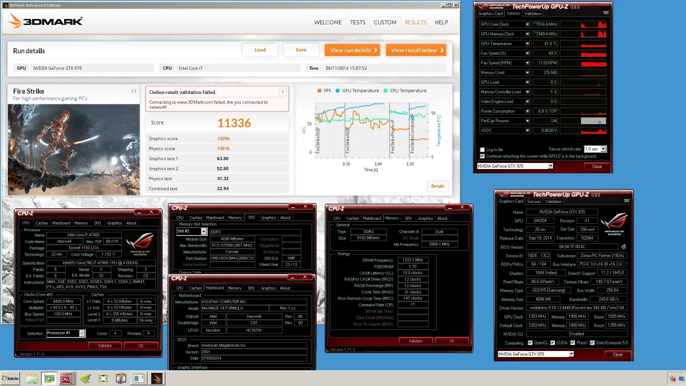Open the Slot #2 memory slot dropdown
The height and width of the screenshot is (386, 686).
coord(204,232)
